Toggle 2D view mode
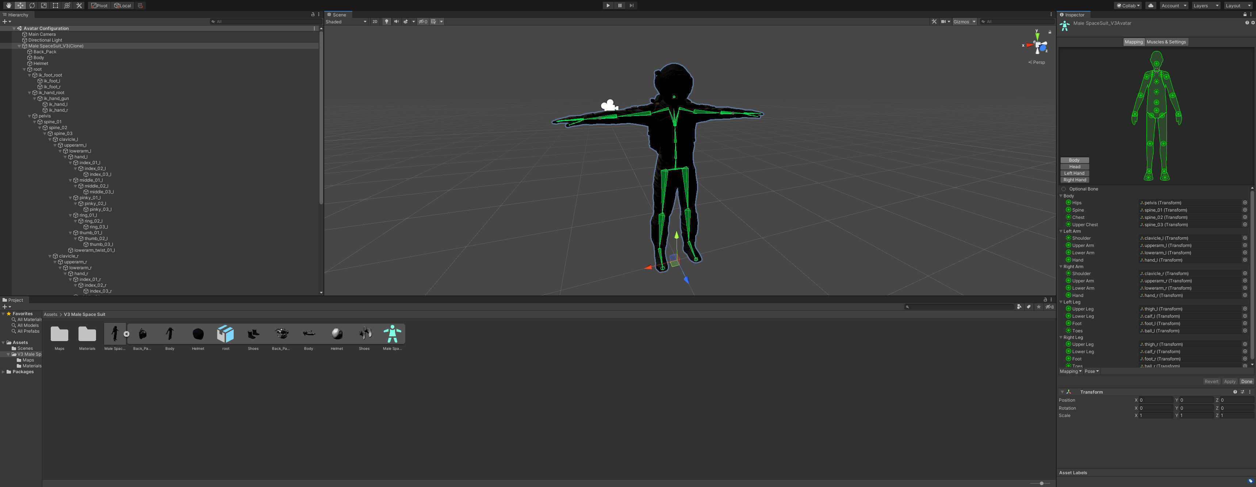Screen dimensions: 1256x487 375,22
